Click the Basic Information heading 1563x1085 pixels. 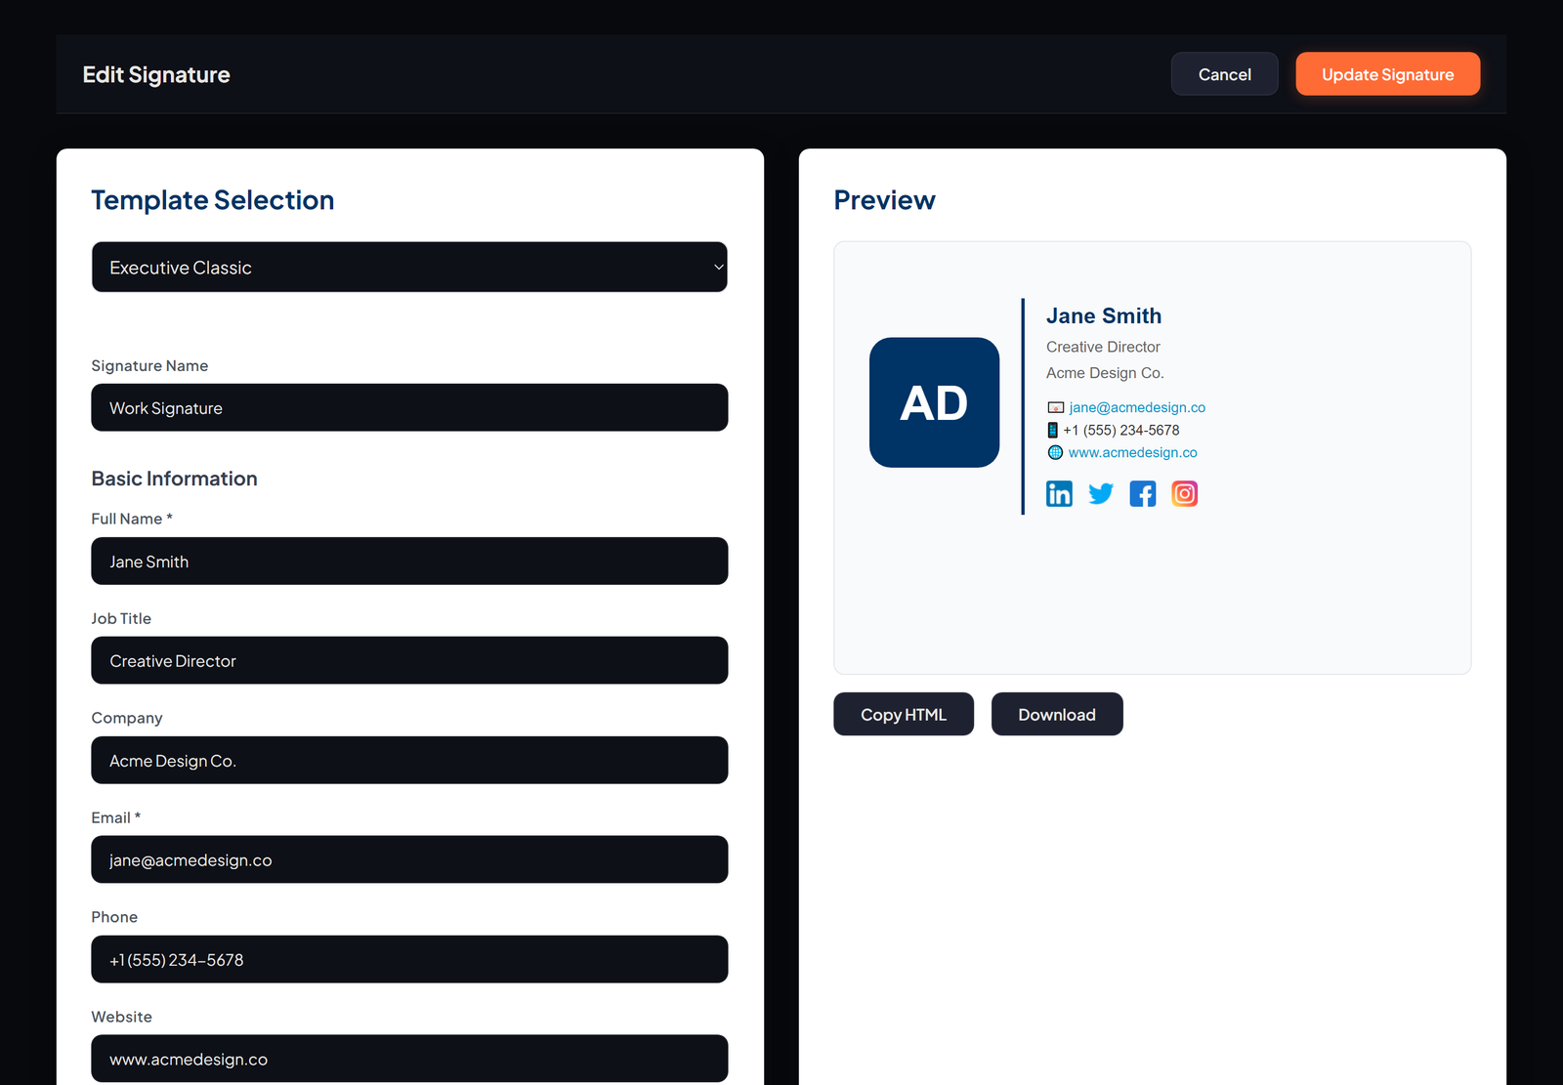[x=175, y=479]
